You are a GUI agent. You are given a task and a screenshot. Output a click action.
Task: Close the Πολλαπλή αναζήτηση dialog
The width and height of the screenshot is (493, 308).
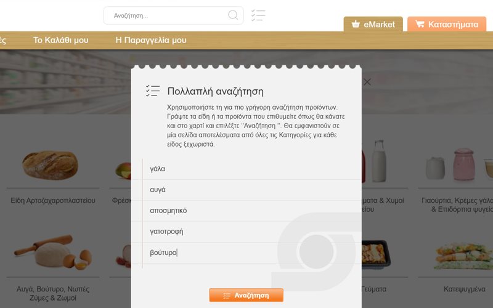pos(367,82)
